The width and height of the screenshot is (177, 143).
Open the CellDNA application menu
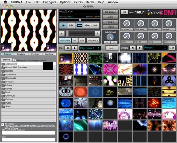coord(17,2)
